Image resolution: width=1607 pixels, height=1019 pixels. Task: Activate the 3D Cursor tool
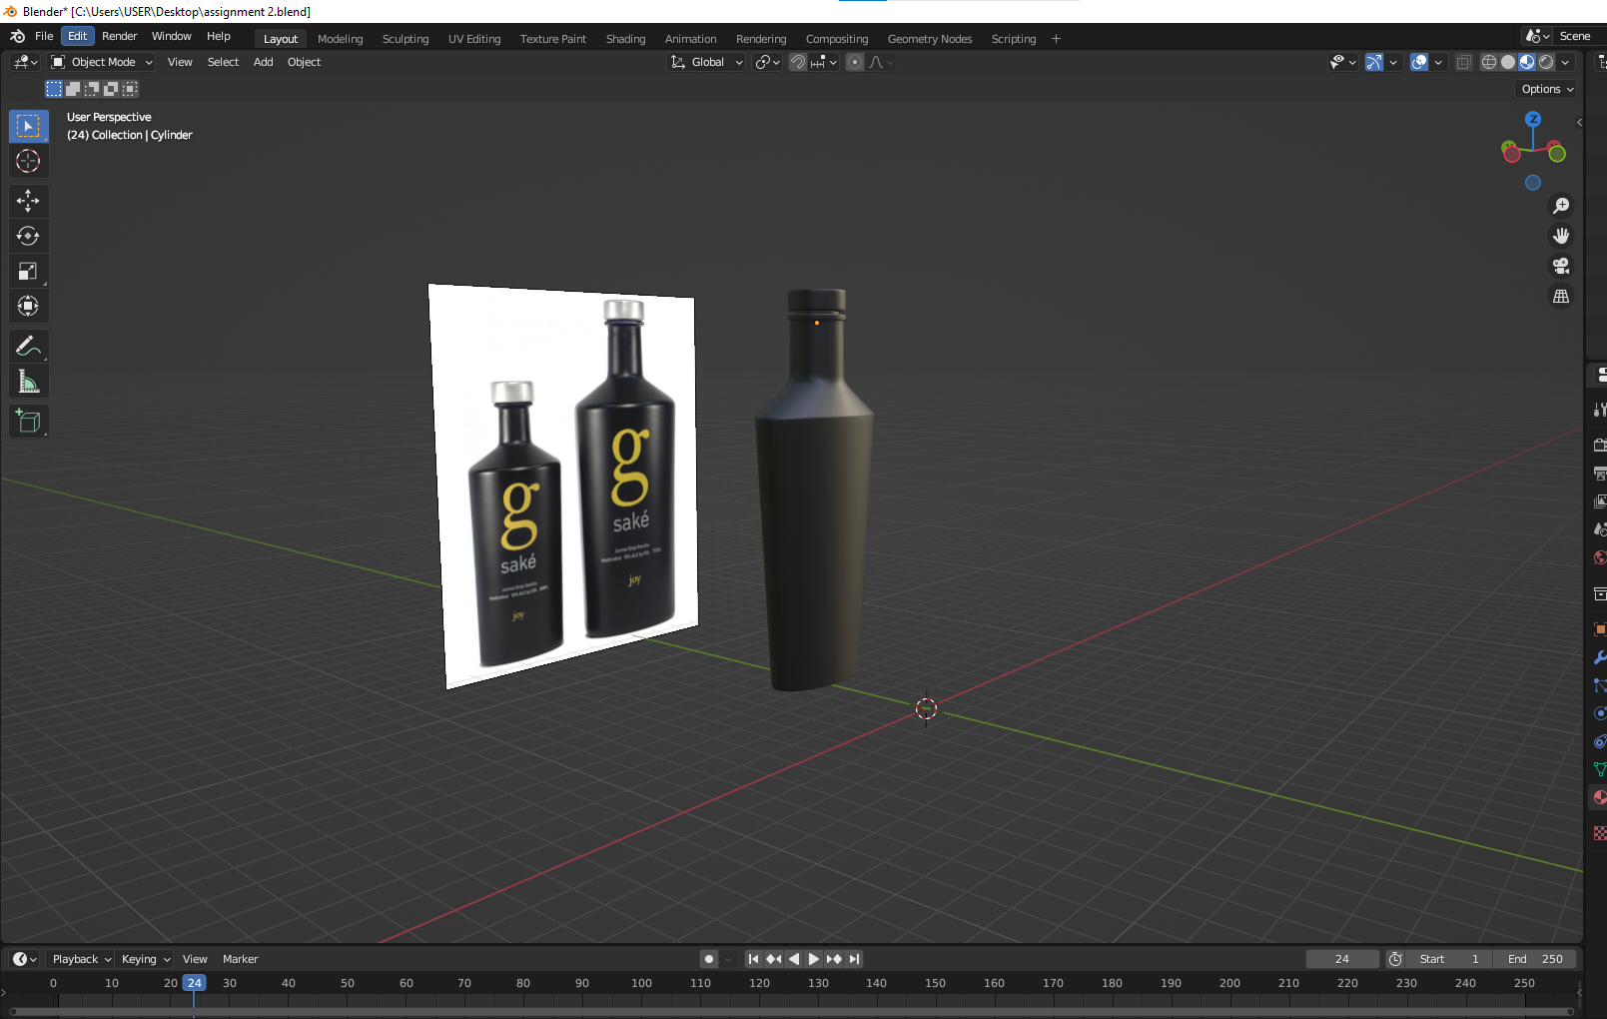pos(28,161)
